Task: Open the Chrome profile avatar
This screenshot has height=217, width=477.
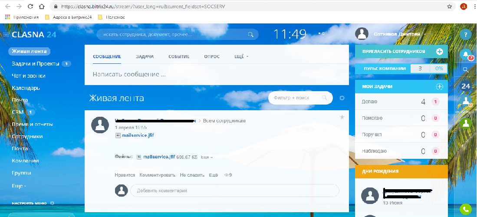Action: [x=463, y=7]
